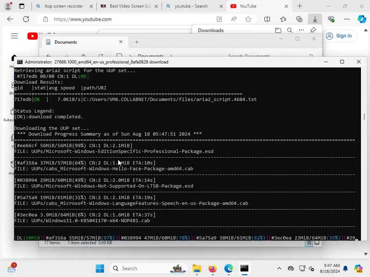The width and height of the screenshot is (370, 277).
Task: Open Microsoft Edge taskbar icon
Action: (x=228, y=268)
